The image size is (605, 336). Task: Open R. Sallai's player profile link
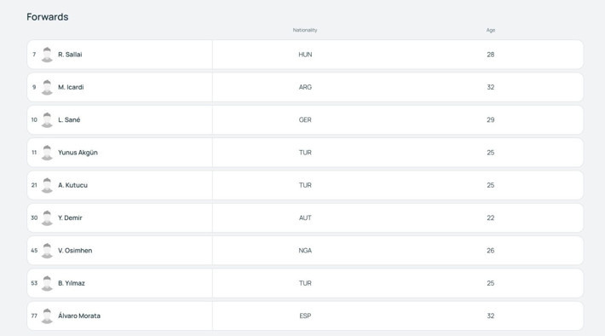[x=70, y=55]
